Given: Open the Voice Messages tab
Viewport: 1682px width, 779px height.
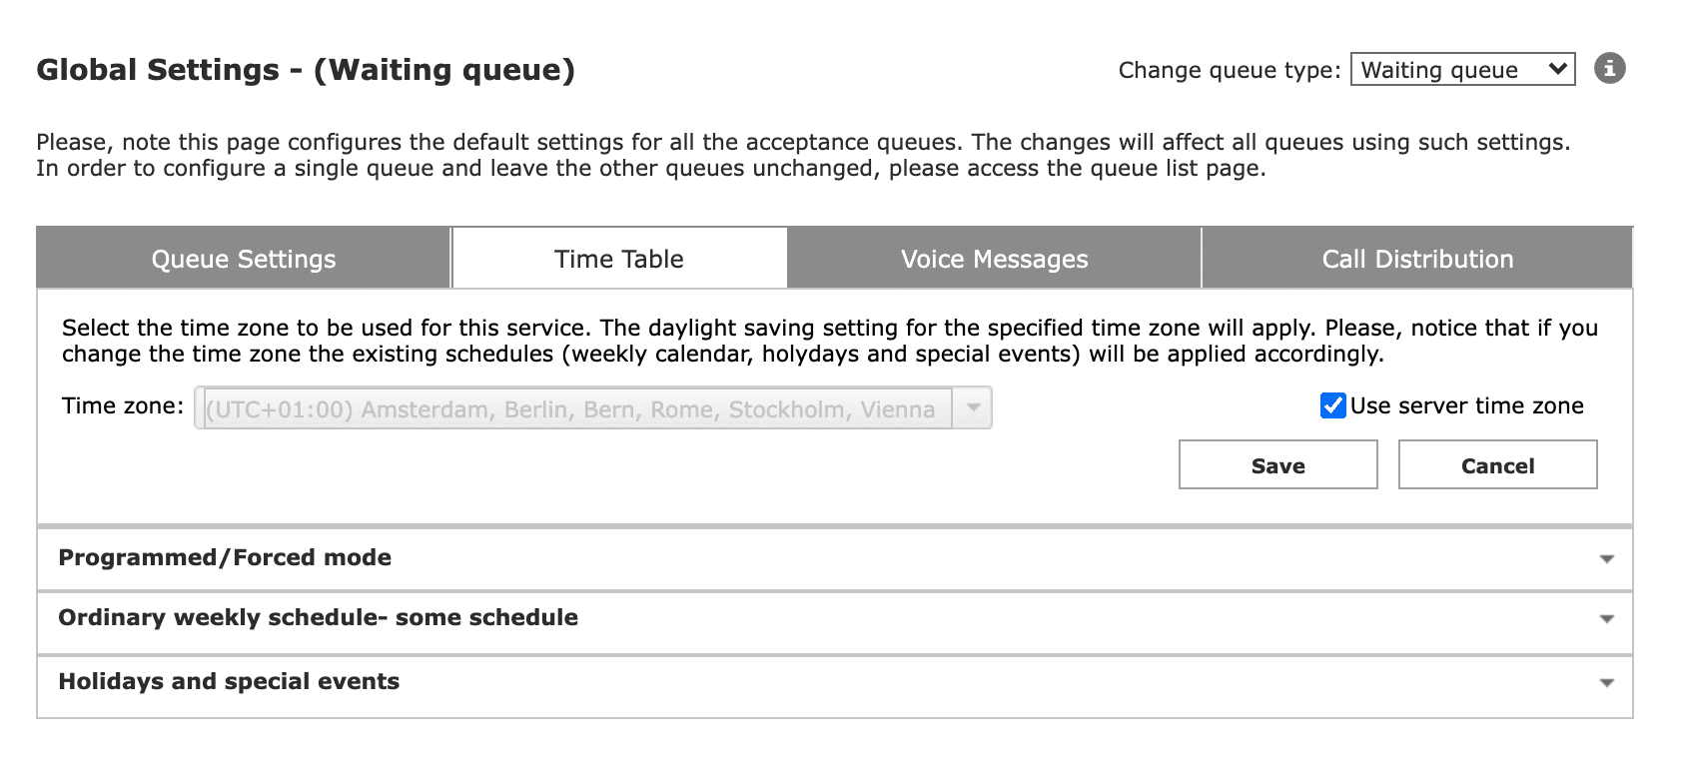Looking at the screenshot, I should point(994,259).
